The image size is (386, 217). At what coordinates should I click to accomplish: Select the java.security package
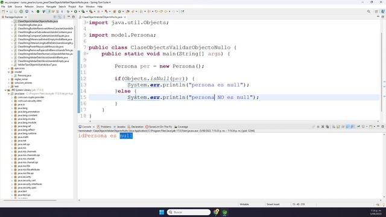click(x=24, y=177)
